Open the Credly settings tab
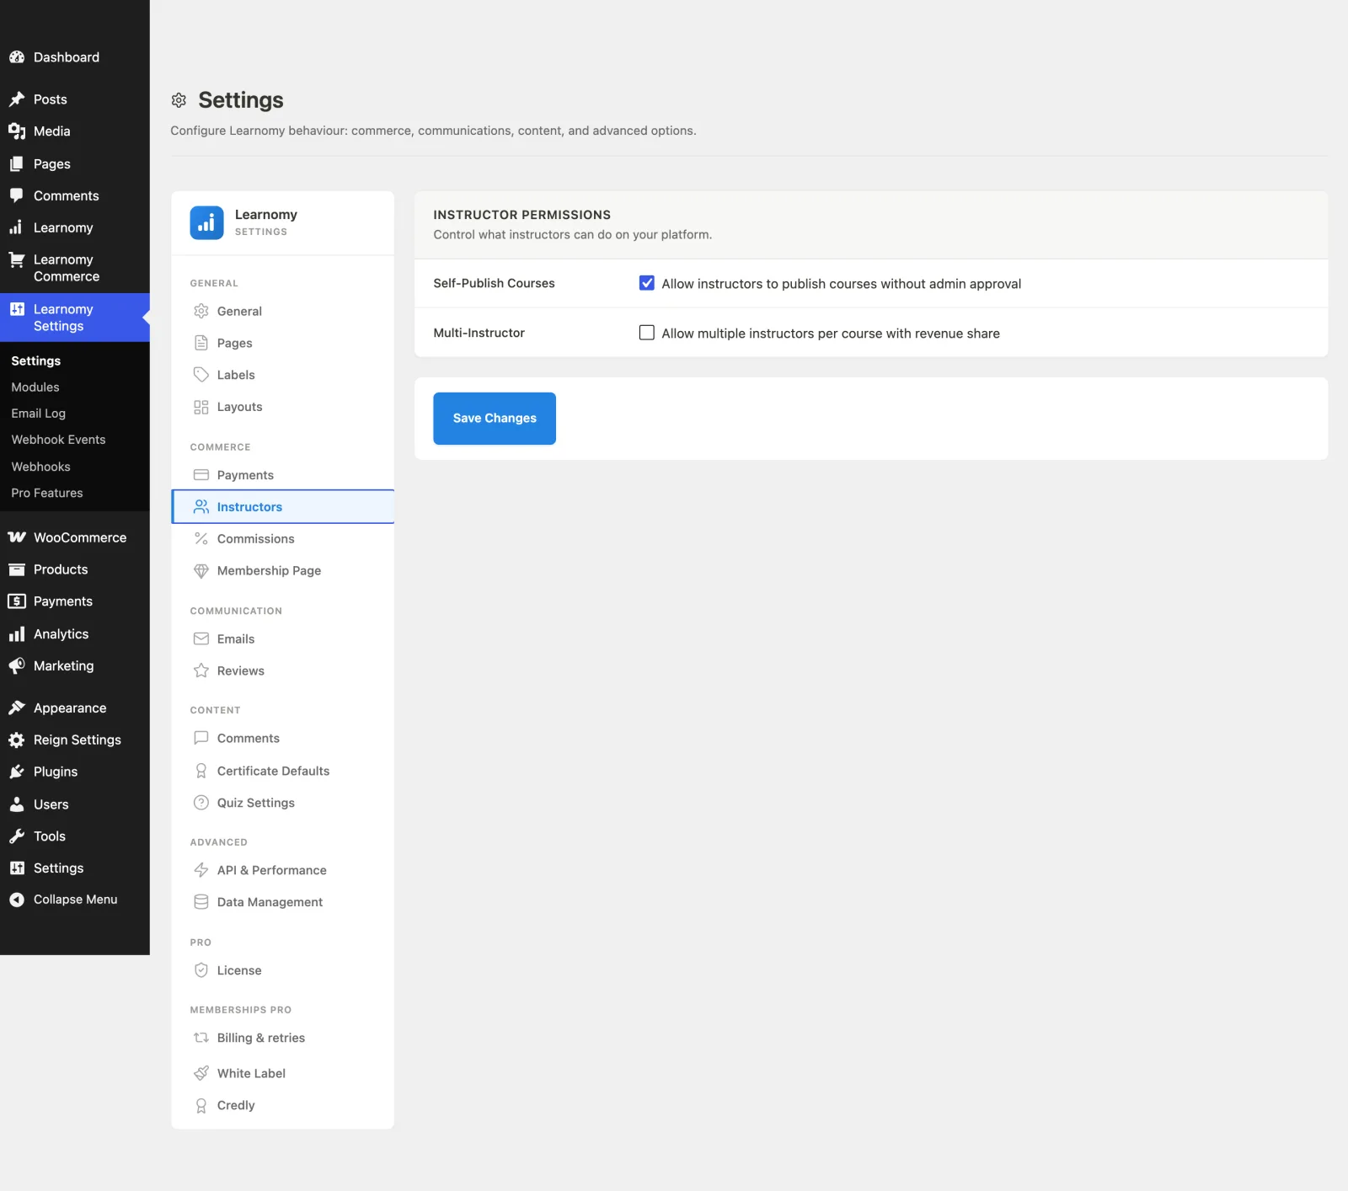The height and width of the screenshot is (1191, 1348). pos(282,1105)
